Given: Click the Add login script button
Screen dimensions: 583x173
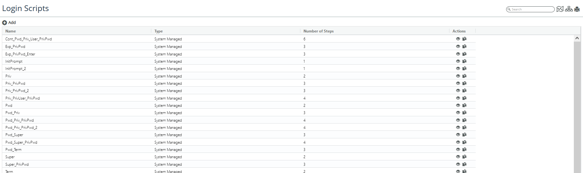Looking at the screenshot, I should 9,23.
